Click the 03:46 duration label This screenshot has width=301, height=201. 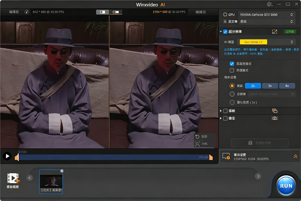(204, 157)
